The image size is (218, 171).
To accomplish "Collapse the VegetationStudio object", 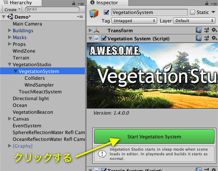I will 10,64.
